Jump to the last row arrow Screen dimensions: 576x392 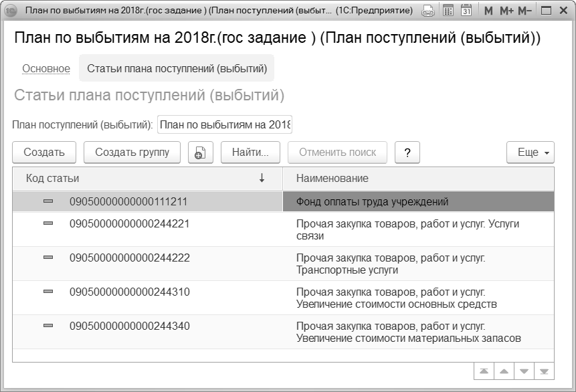coord(544,371)
